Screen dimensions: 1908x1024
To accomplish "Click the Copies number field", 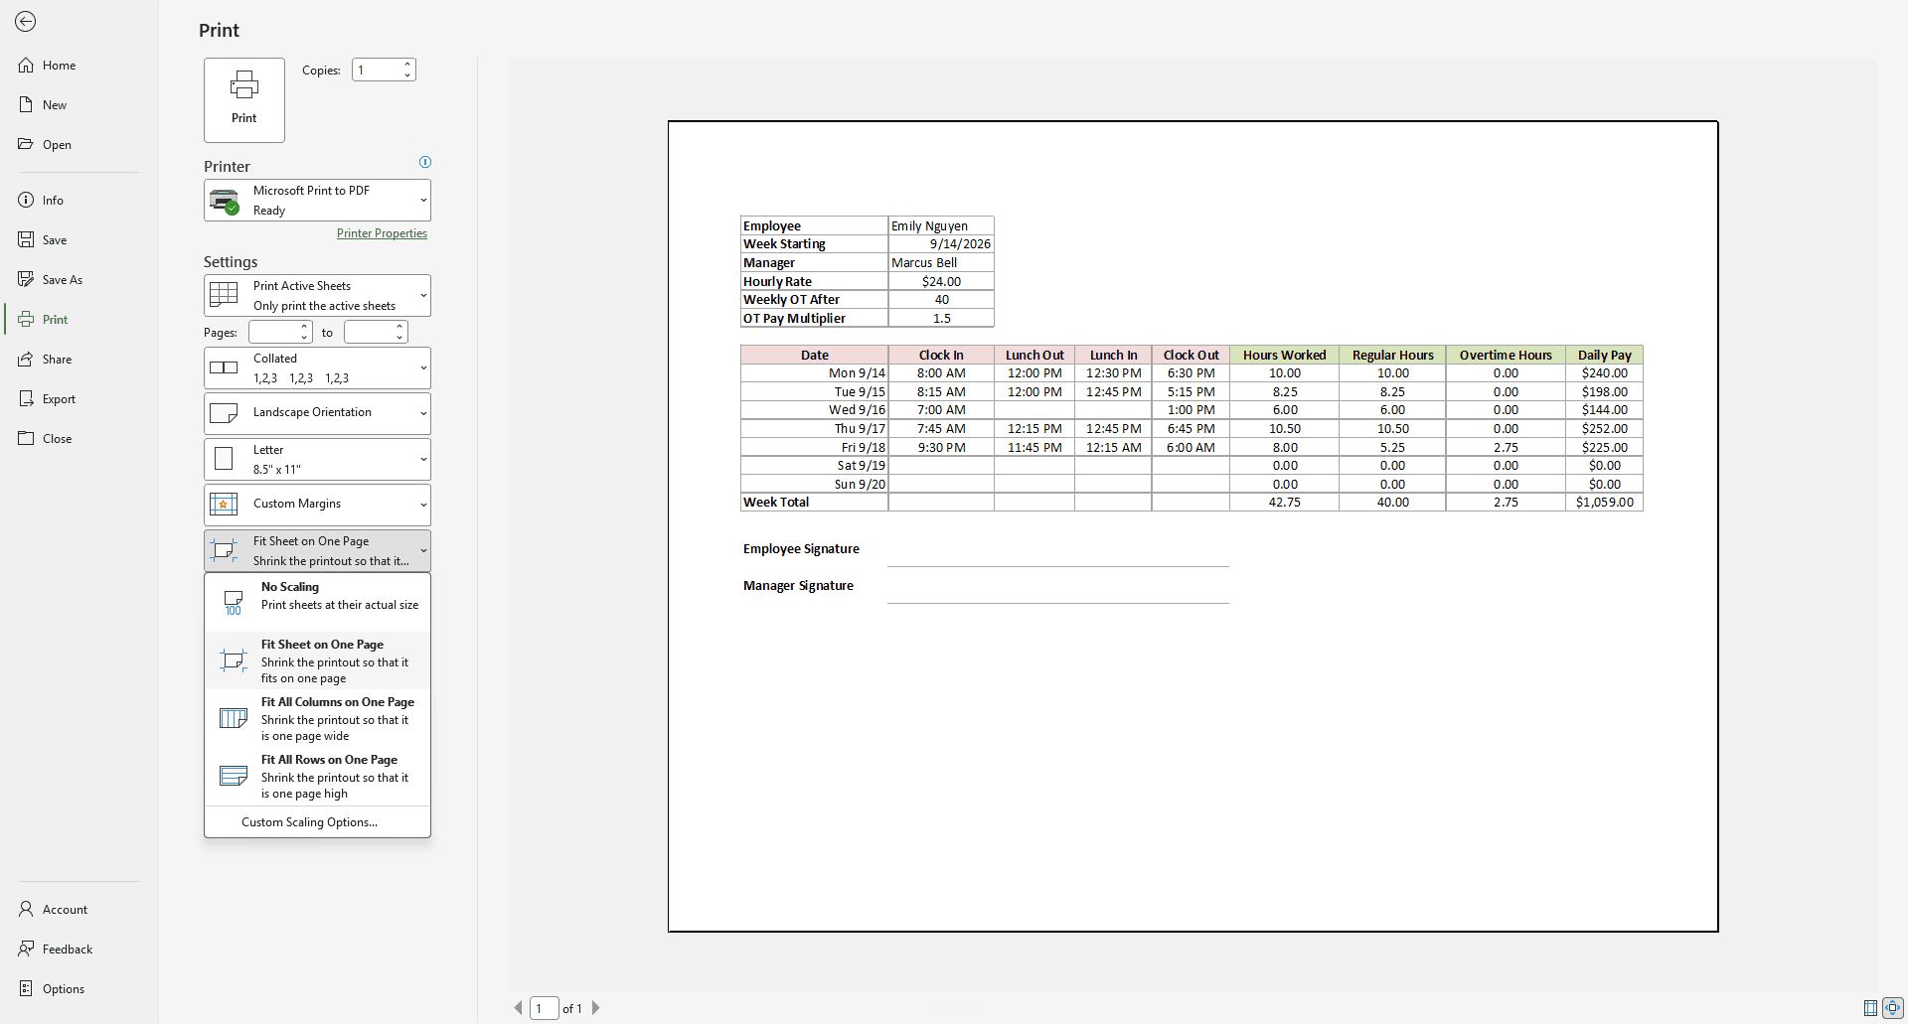I will (377, 71).
